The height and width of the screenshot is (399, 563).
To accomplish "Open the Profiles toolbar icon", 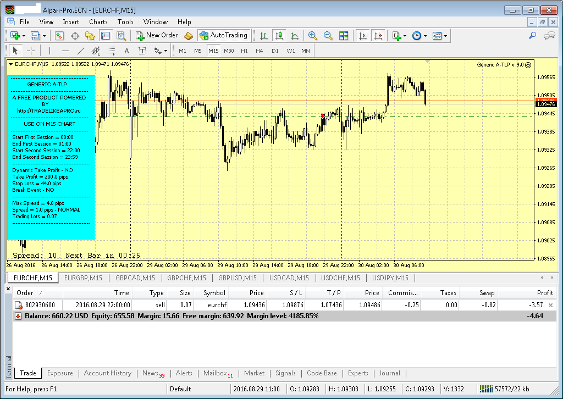I will (35, 36).
